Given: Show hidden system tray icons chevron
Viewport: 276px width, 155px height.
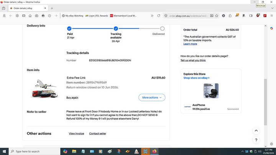Looking at the screenshot, I should tap(242, 152).
